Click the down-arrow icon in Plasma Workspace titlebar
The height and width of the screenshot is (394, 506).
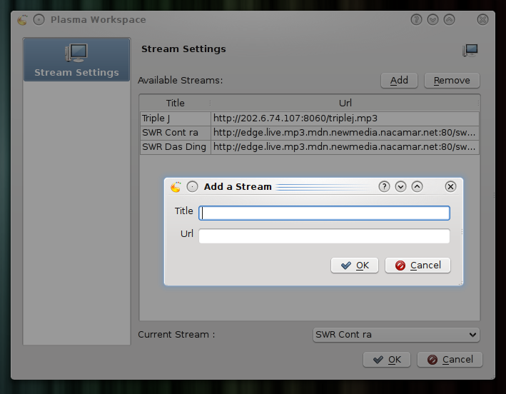[432, 20]
